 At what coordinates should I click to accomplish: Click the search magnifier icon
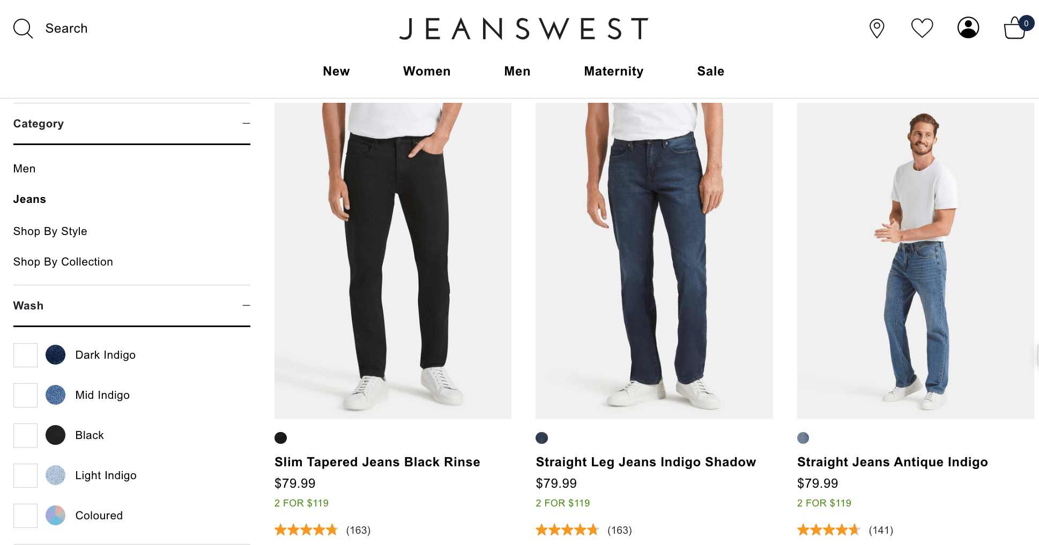click(x=23, y=28)
